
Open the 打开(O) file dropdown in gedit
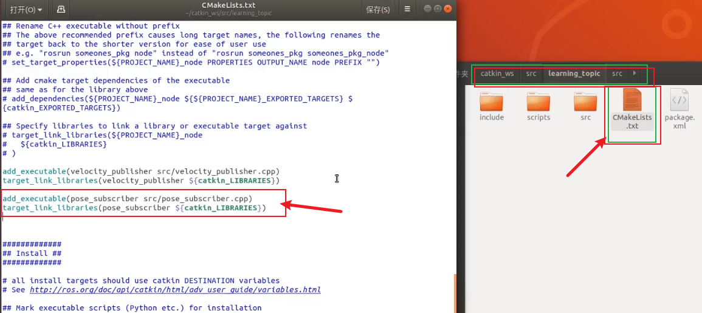[26, 9]
